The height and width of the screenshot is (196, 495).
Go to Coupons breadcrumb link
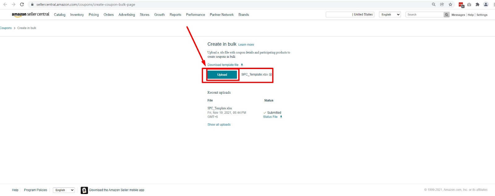pyautogui.click(x=6, y=28)
